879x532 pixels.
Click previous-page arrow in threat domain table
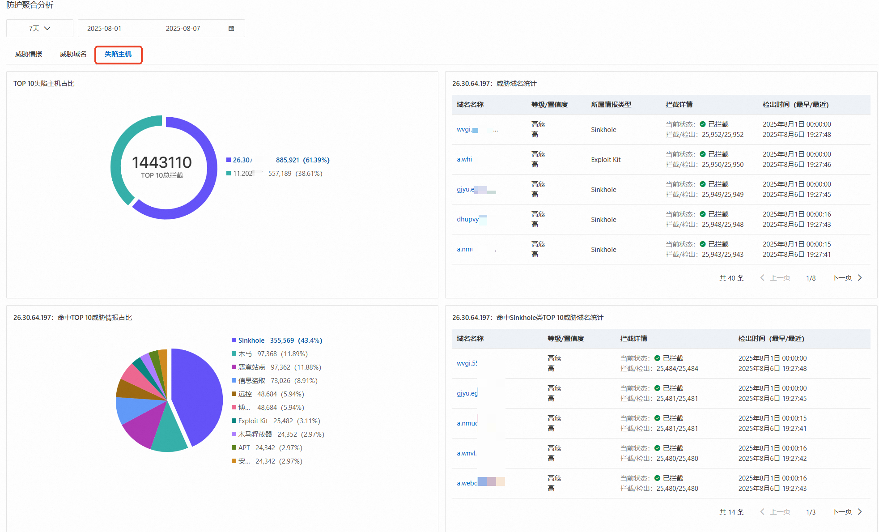click(x=762, y=278)
